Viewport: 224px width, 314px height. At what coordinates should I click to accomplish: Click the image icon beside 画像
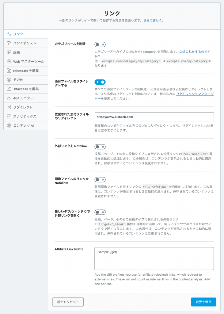click(x=9, y=52)
